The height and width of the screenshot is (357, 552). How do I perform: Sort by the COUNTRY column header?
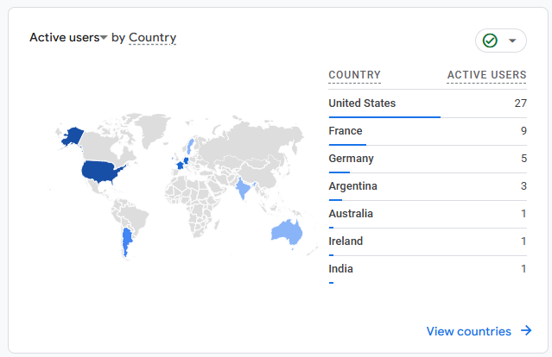[354, 75]
